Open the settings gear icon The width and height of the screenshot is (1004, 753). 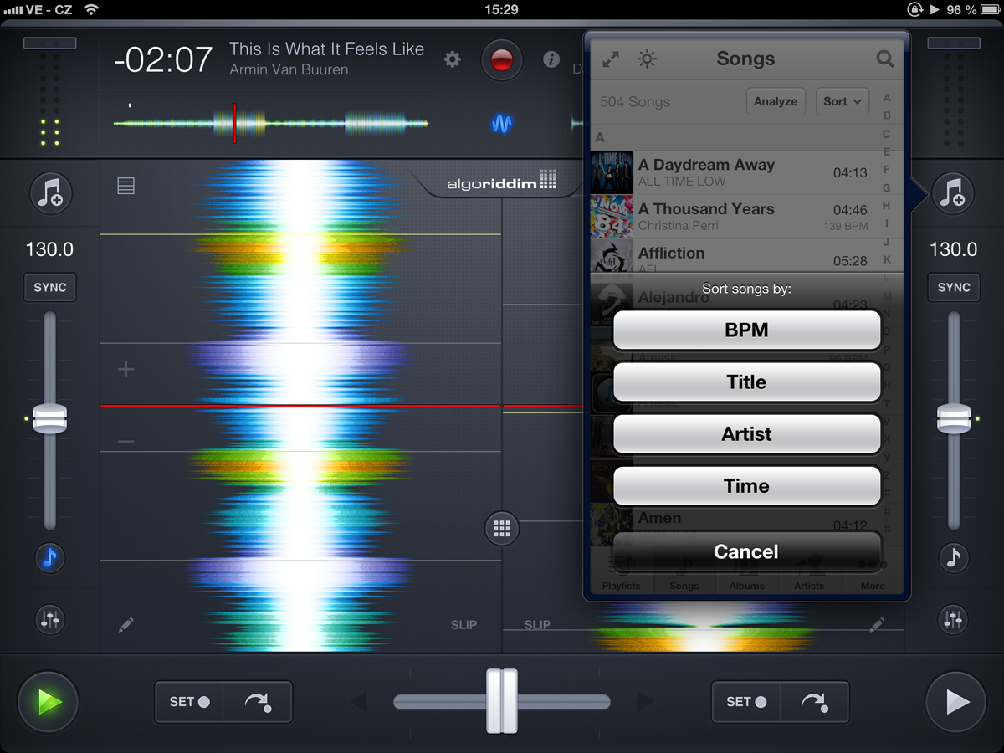[453, 59]
